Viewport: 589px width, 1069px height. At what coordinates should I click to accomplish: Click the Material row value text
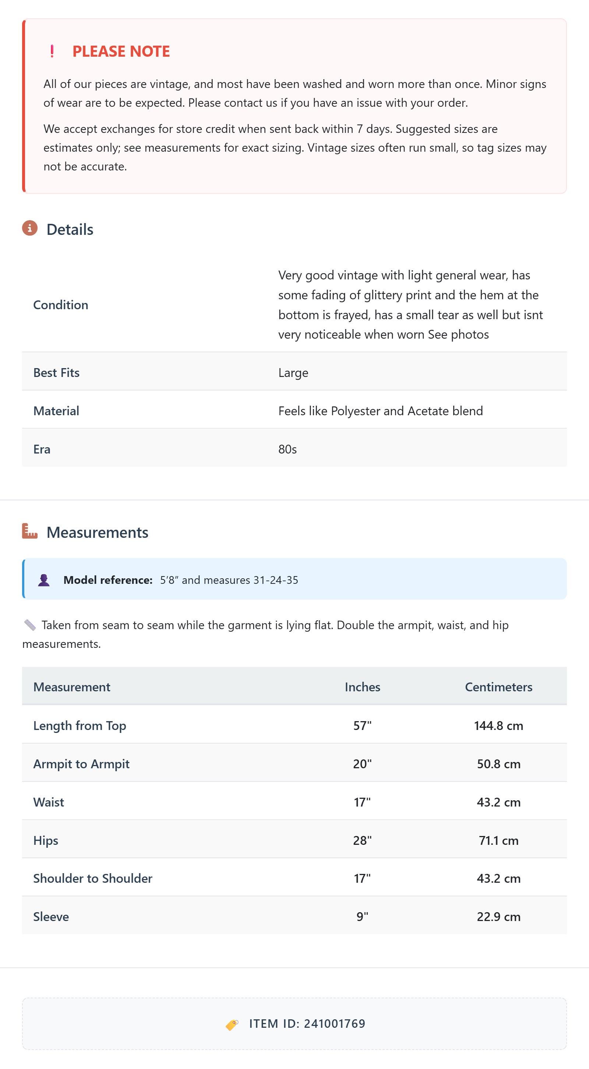pyautogui.click(x=381, y=411)
